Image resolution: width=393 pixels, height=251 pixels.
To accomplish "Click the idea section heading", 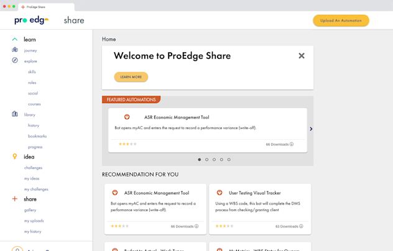I will 29,157.
